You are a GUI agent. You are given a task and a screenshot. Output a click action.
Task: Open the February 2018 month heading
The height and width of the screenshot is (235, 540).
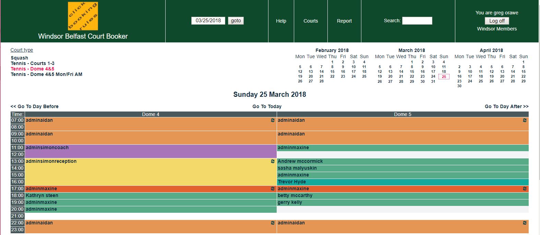332,50
